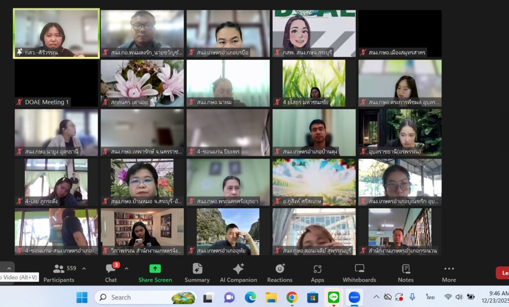Open the Chat panel
Screen dimensions: 509x307
(x=111, y=273)
